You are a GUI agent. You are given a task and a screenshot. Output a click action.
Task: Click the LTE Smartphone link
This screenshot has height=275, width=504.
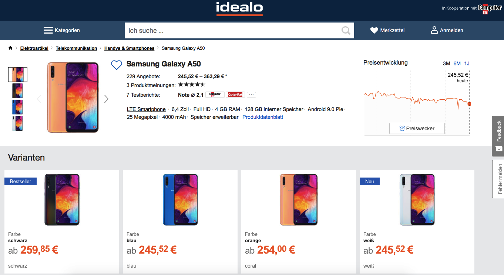pos(146,109)
